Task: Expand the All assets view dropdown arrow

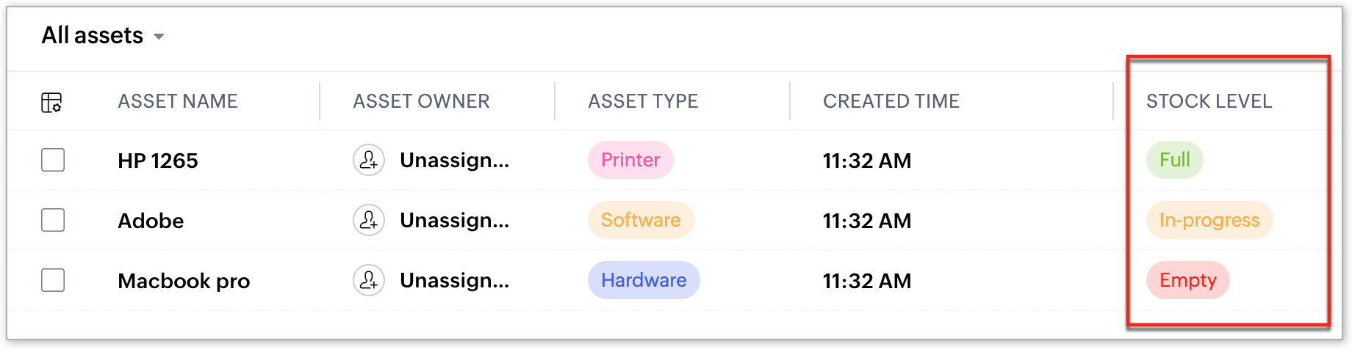Action: pos(159,37)
